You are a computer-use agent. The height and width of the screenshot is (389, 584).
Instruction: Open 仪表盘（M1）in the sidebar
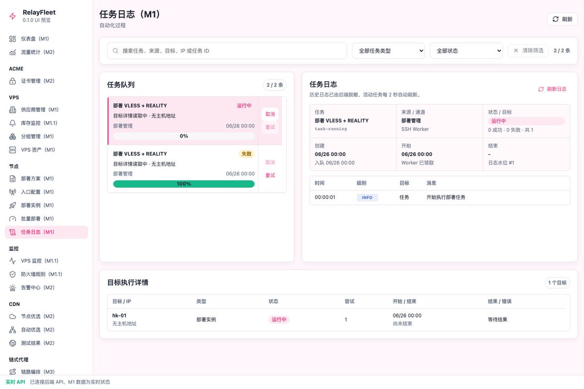46,38
